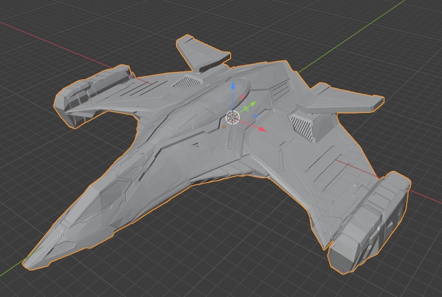Click the upright tail fin at the rear
The width and height of the screenshot is (442, 297).
[203, 53]
